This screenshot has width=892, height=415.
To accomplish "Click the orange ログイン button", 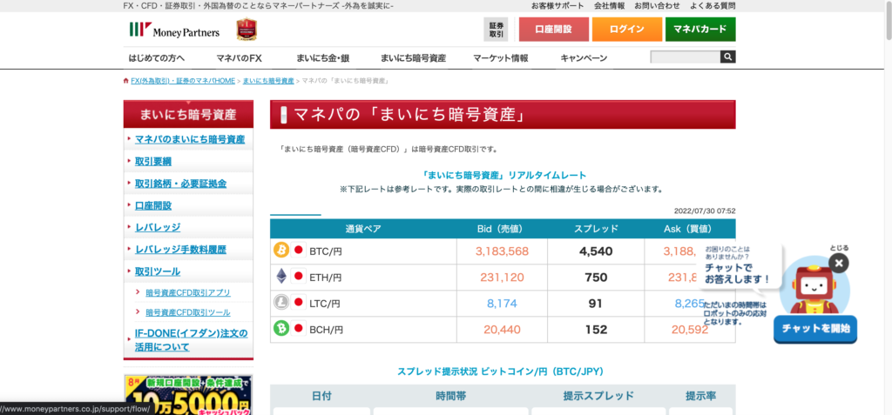I will tap(627, 30).
